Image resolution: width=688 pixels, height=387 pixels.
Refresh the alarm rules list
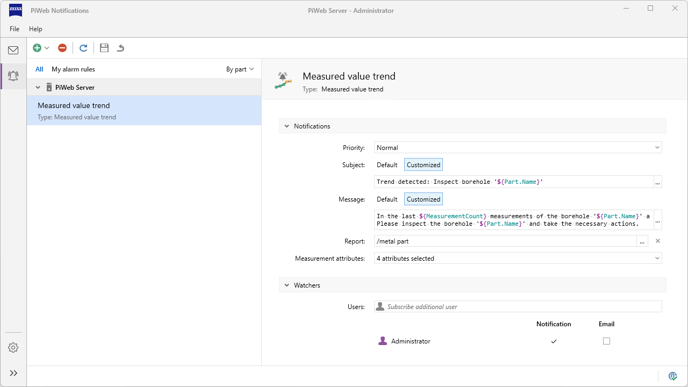click(x=83, y=48)
